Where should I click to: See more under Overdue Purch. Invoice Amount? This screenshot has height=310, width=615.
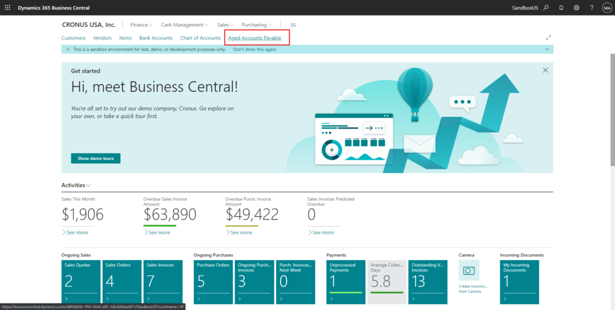(239, 233)
